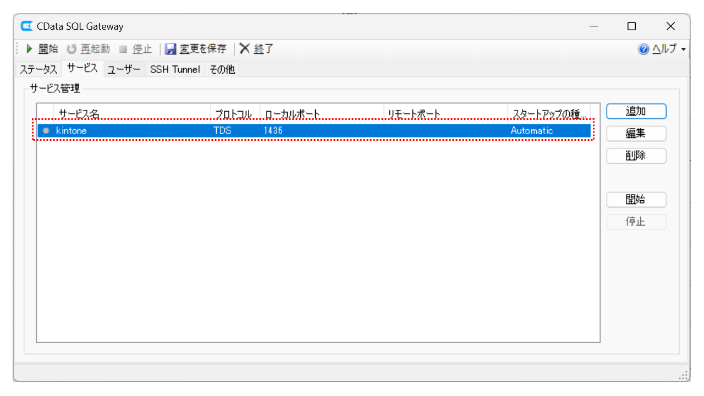This screenshot has height=396, width=704.
Task: Click the disabled 停止 button beside the list
Action: tap(636, 222)
